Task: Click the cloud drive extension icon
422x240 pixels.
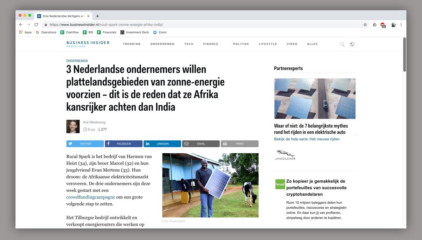Action: (375, 25)
